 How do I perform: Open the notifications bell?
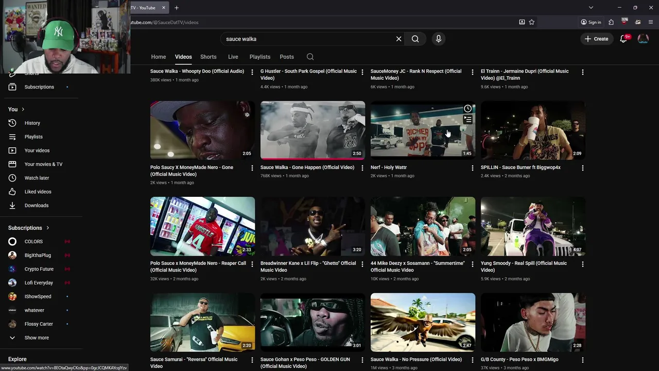(623, 39)
